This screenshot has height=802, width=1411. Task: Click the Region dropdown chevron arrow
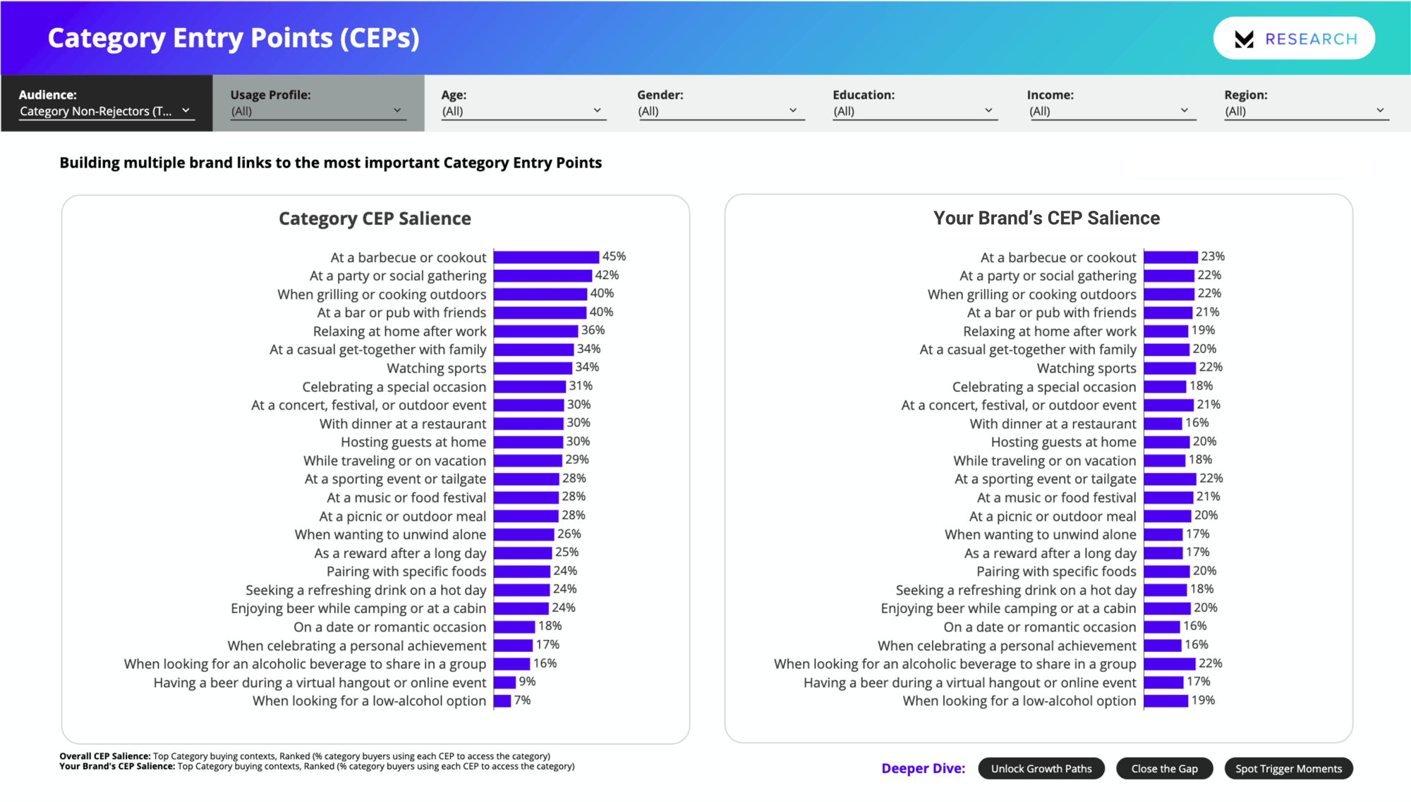click(1381, 111)
